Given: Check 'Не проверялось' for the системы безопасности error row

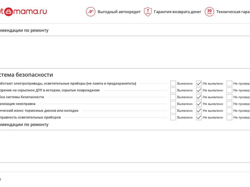Looking at the screenshot, I should (x=229, y=97).
